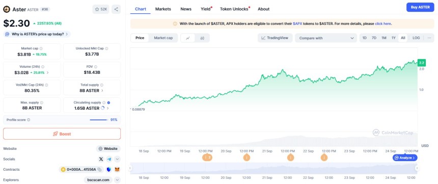Follow the 'click here' link in banner
The image size is (438, 184).
click(382, 24)
